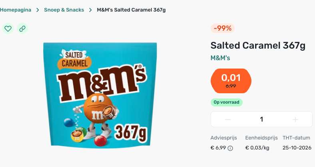Click M&M's Salted Caramel 367g breadcrumb
This screenshot has width=315, height=167.
[131, 10]
